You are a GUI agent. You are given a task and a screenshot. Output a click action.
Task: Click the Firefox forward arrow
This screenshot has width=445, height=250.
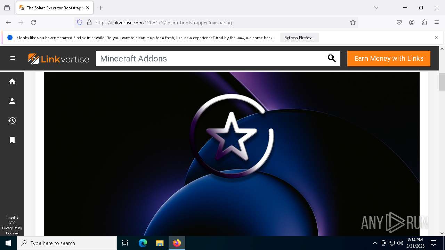[21, 23]
